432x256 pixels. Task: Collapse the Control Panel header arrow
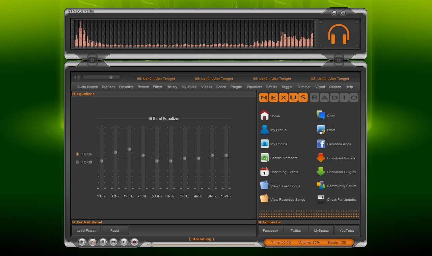pos(74,222)
